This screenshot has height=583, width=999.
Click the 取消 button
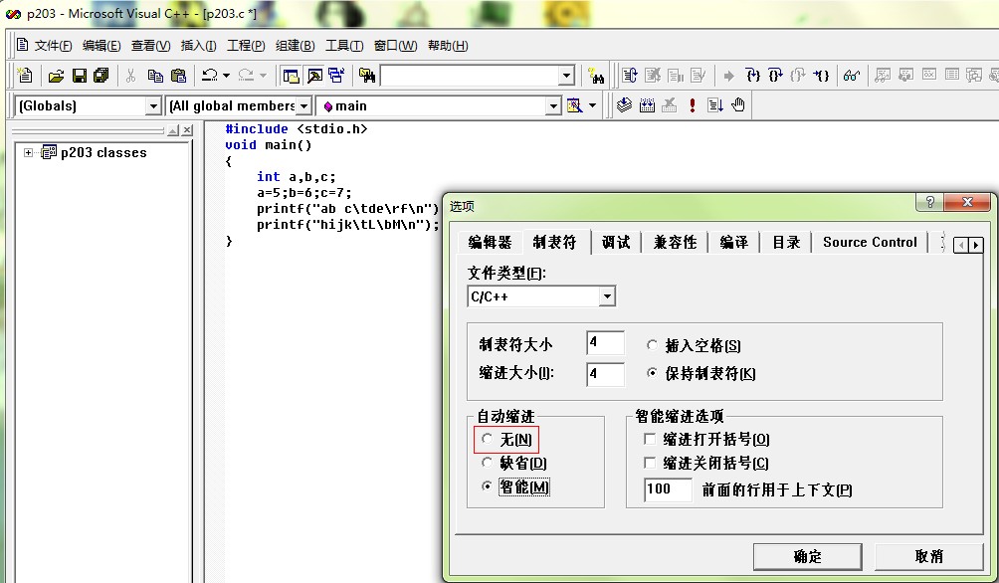click(929, 556)
